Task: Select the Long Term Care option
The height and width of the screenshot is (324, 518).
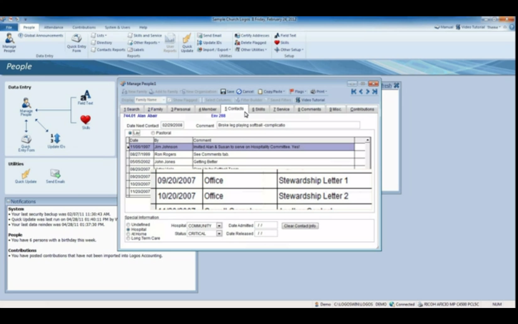Action: 128,239
